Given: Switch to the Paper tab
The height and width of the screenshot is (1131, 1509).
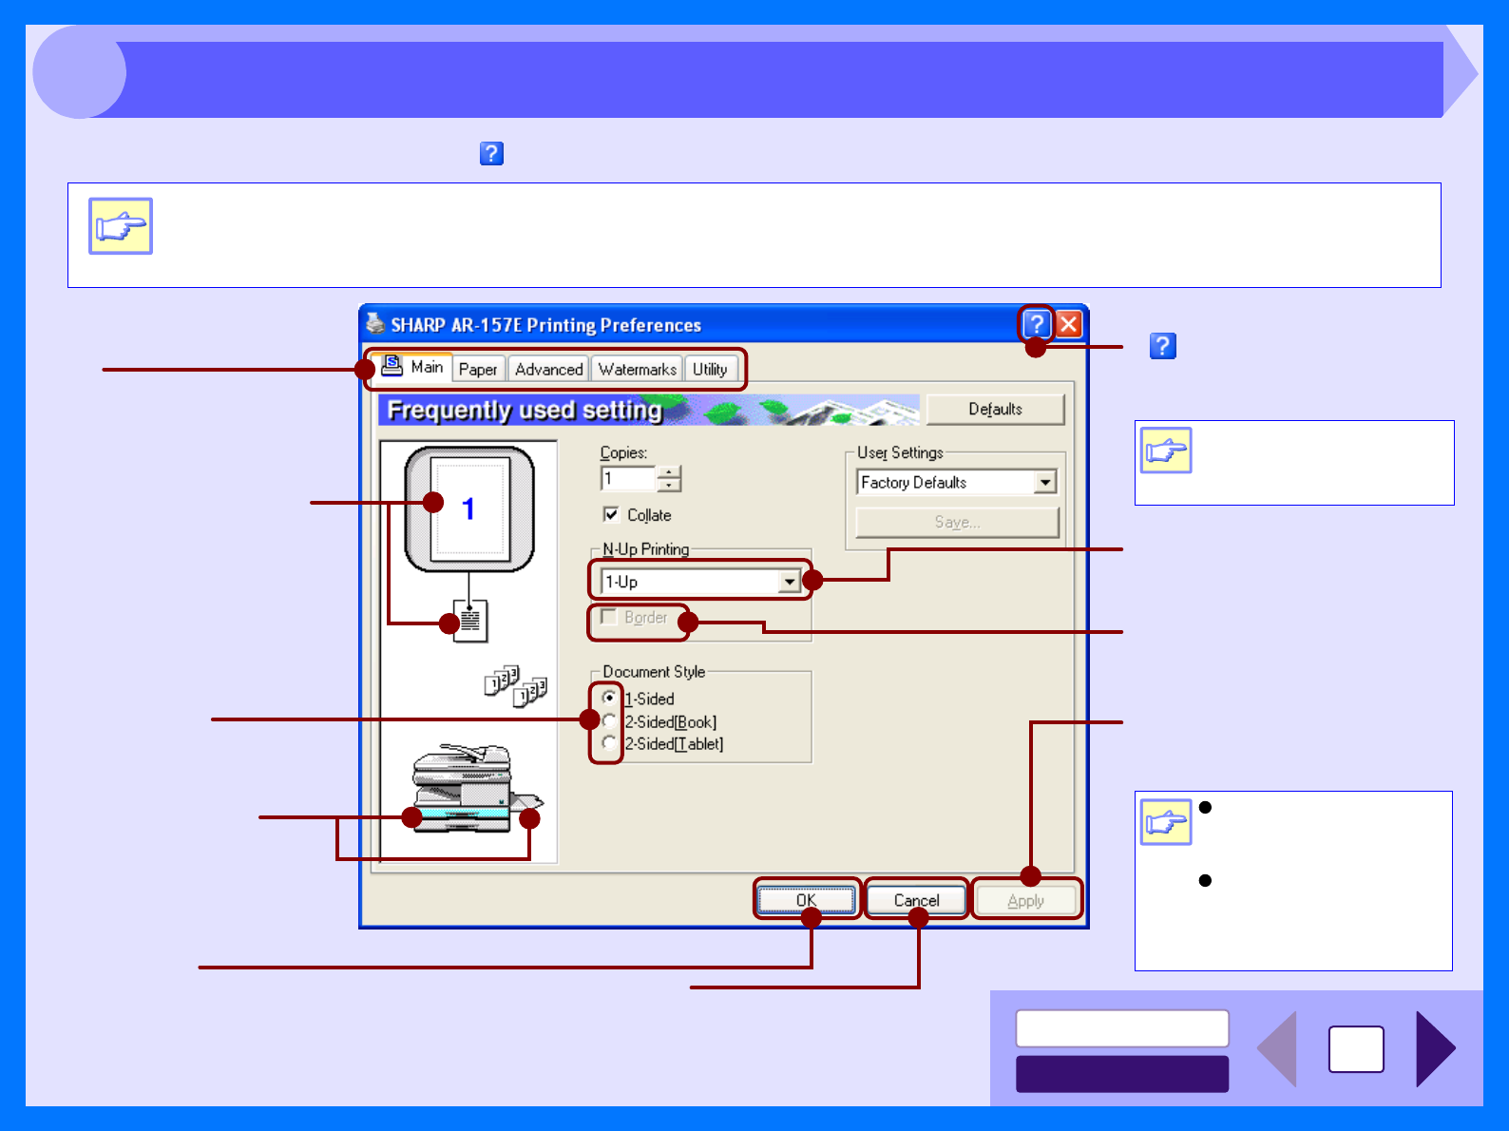Looking at the screenshot, I should [x=478, y=369].
